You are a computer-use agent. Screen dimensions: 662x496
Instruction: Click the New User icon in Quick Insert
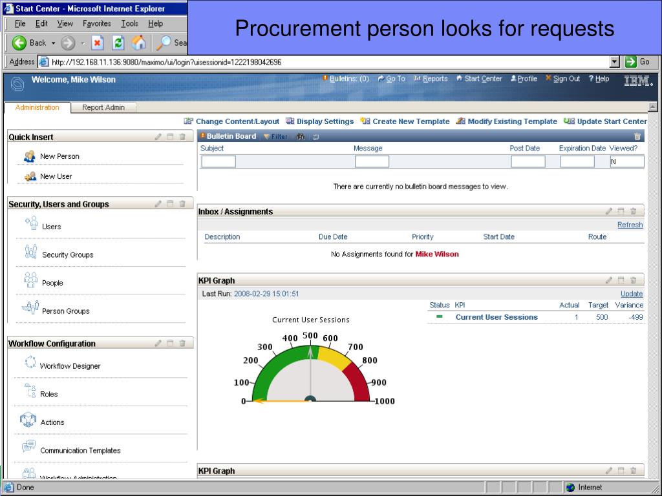(x=30, y=176)
